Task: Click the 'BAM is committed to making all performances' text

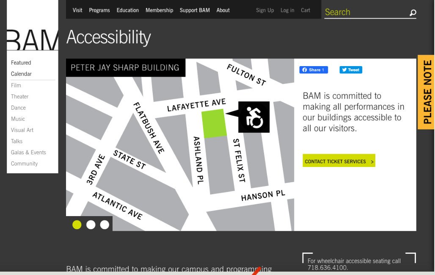Action: tap(353, 112)
